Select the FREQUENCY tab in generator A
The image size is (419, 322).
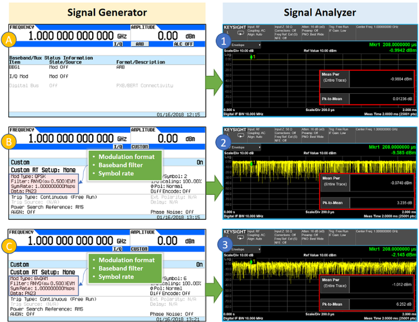22,27
